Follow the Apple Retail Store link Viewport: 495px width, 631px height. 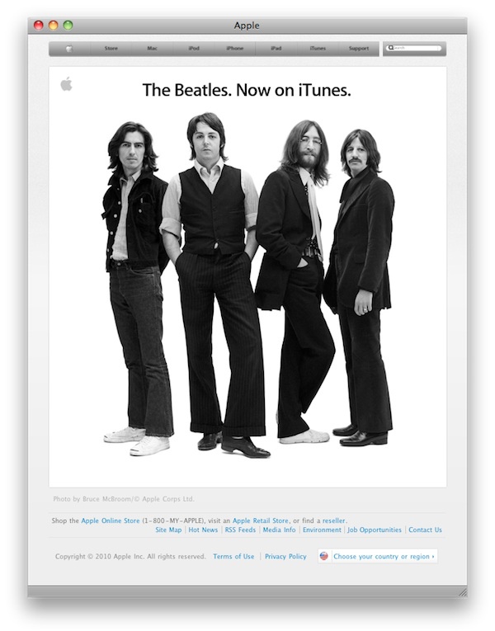pyautogui.click(x=261, y=520)
